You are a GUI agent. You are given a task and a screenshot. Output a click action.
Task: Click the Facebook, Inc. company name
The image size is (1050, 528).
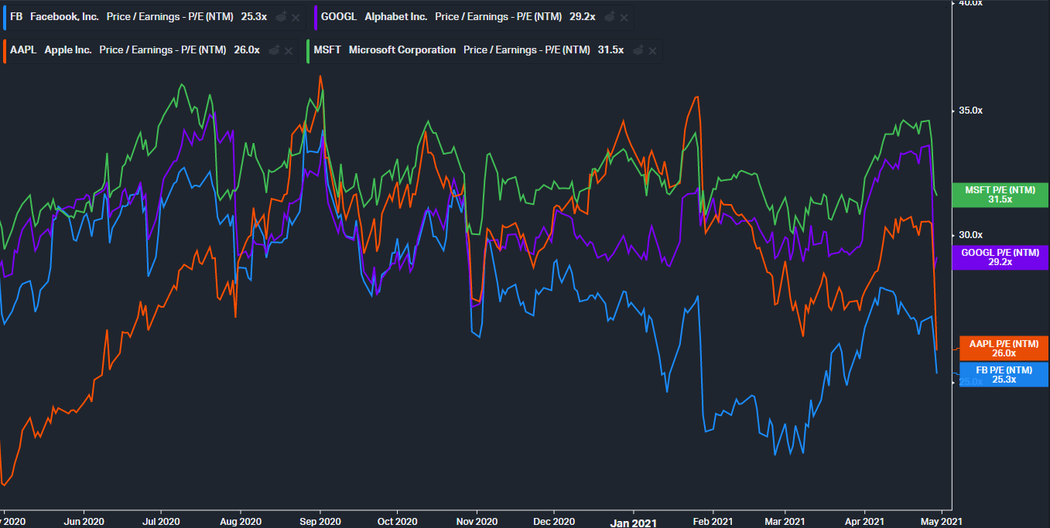pyautogui.click(x=64, y=16)
